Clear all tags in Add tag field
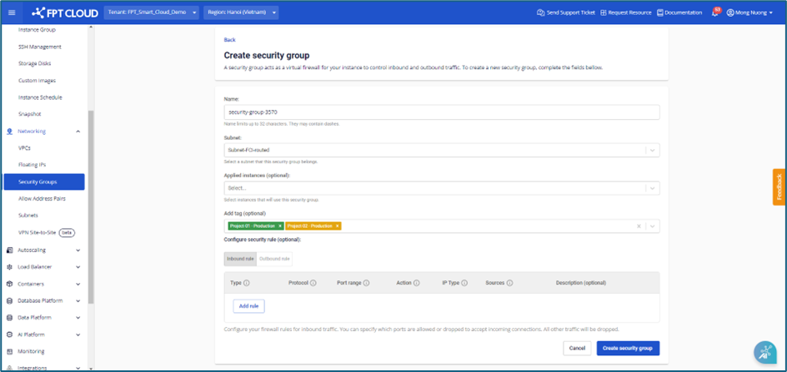 (639, 226)
